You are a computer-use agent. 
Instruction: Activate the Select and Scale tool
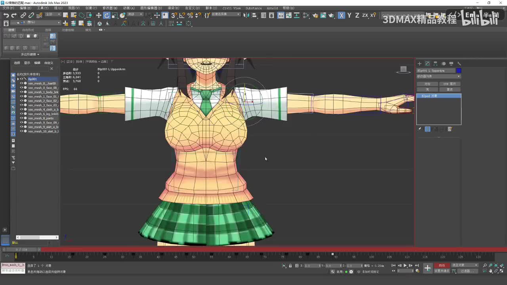point(115,15)
